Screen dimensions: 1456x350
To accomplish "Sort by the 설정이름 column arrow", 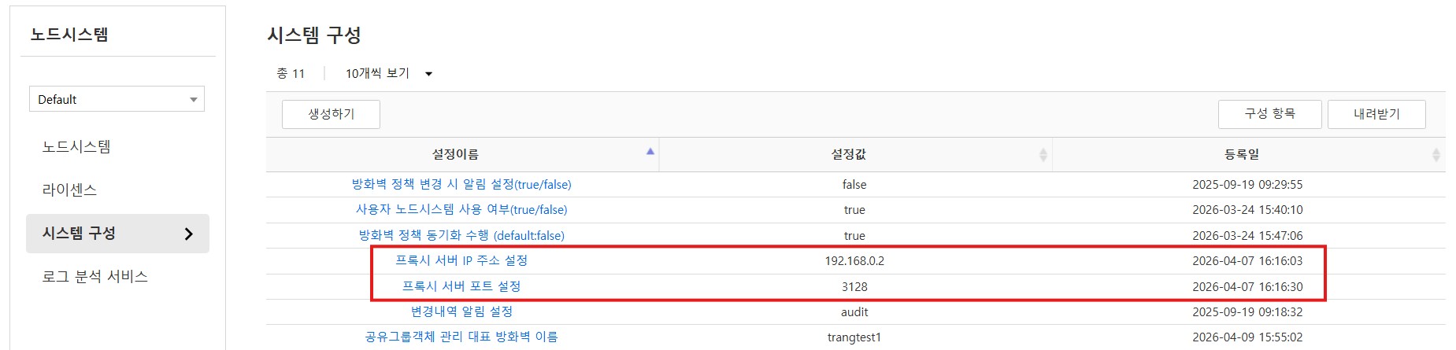I will click(x=650, y=152).
